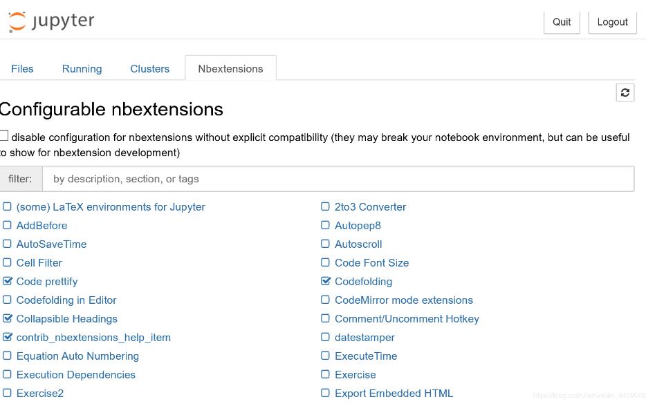The image size is (646, 406).
Task: Click the refresh nbextensions list icon
Action: coord(625,93)
